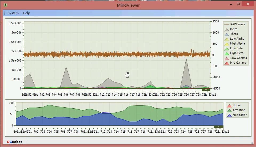Image resolution: width=256 pixels, height=147 pixels.
Task: Toggle the Attention series legend entry
Action: (x=236, y=110)
